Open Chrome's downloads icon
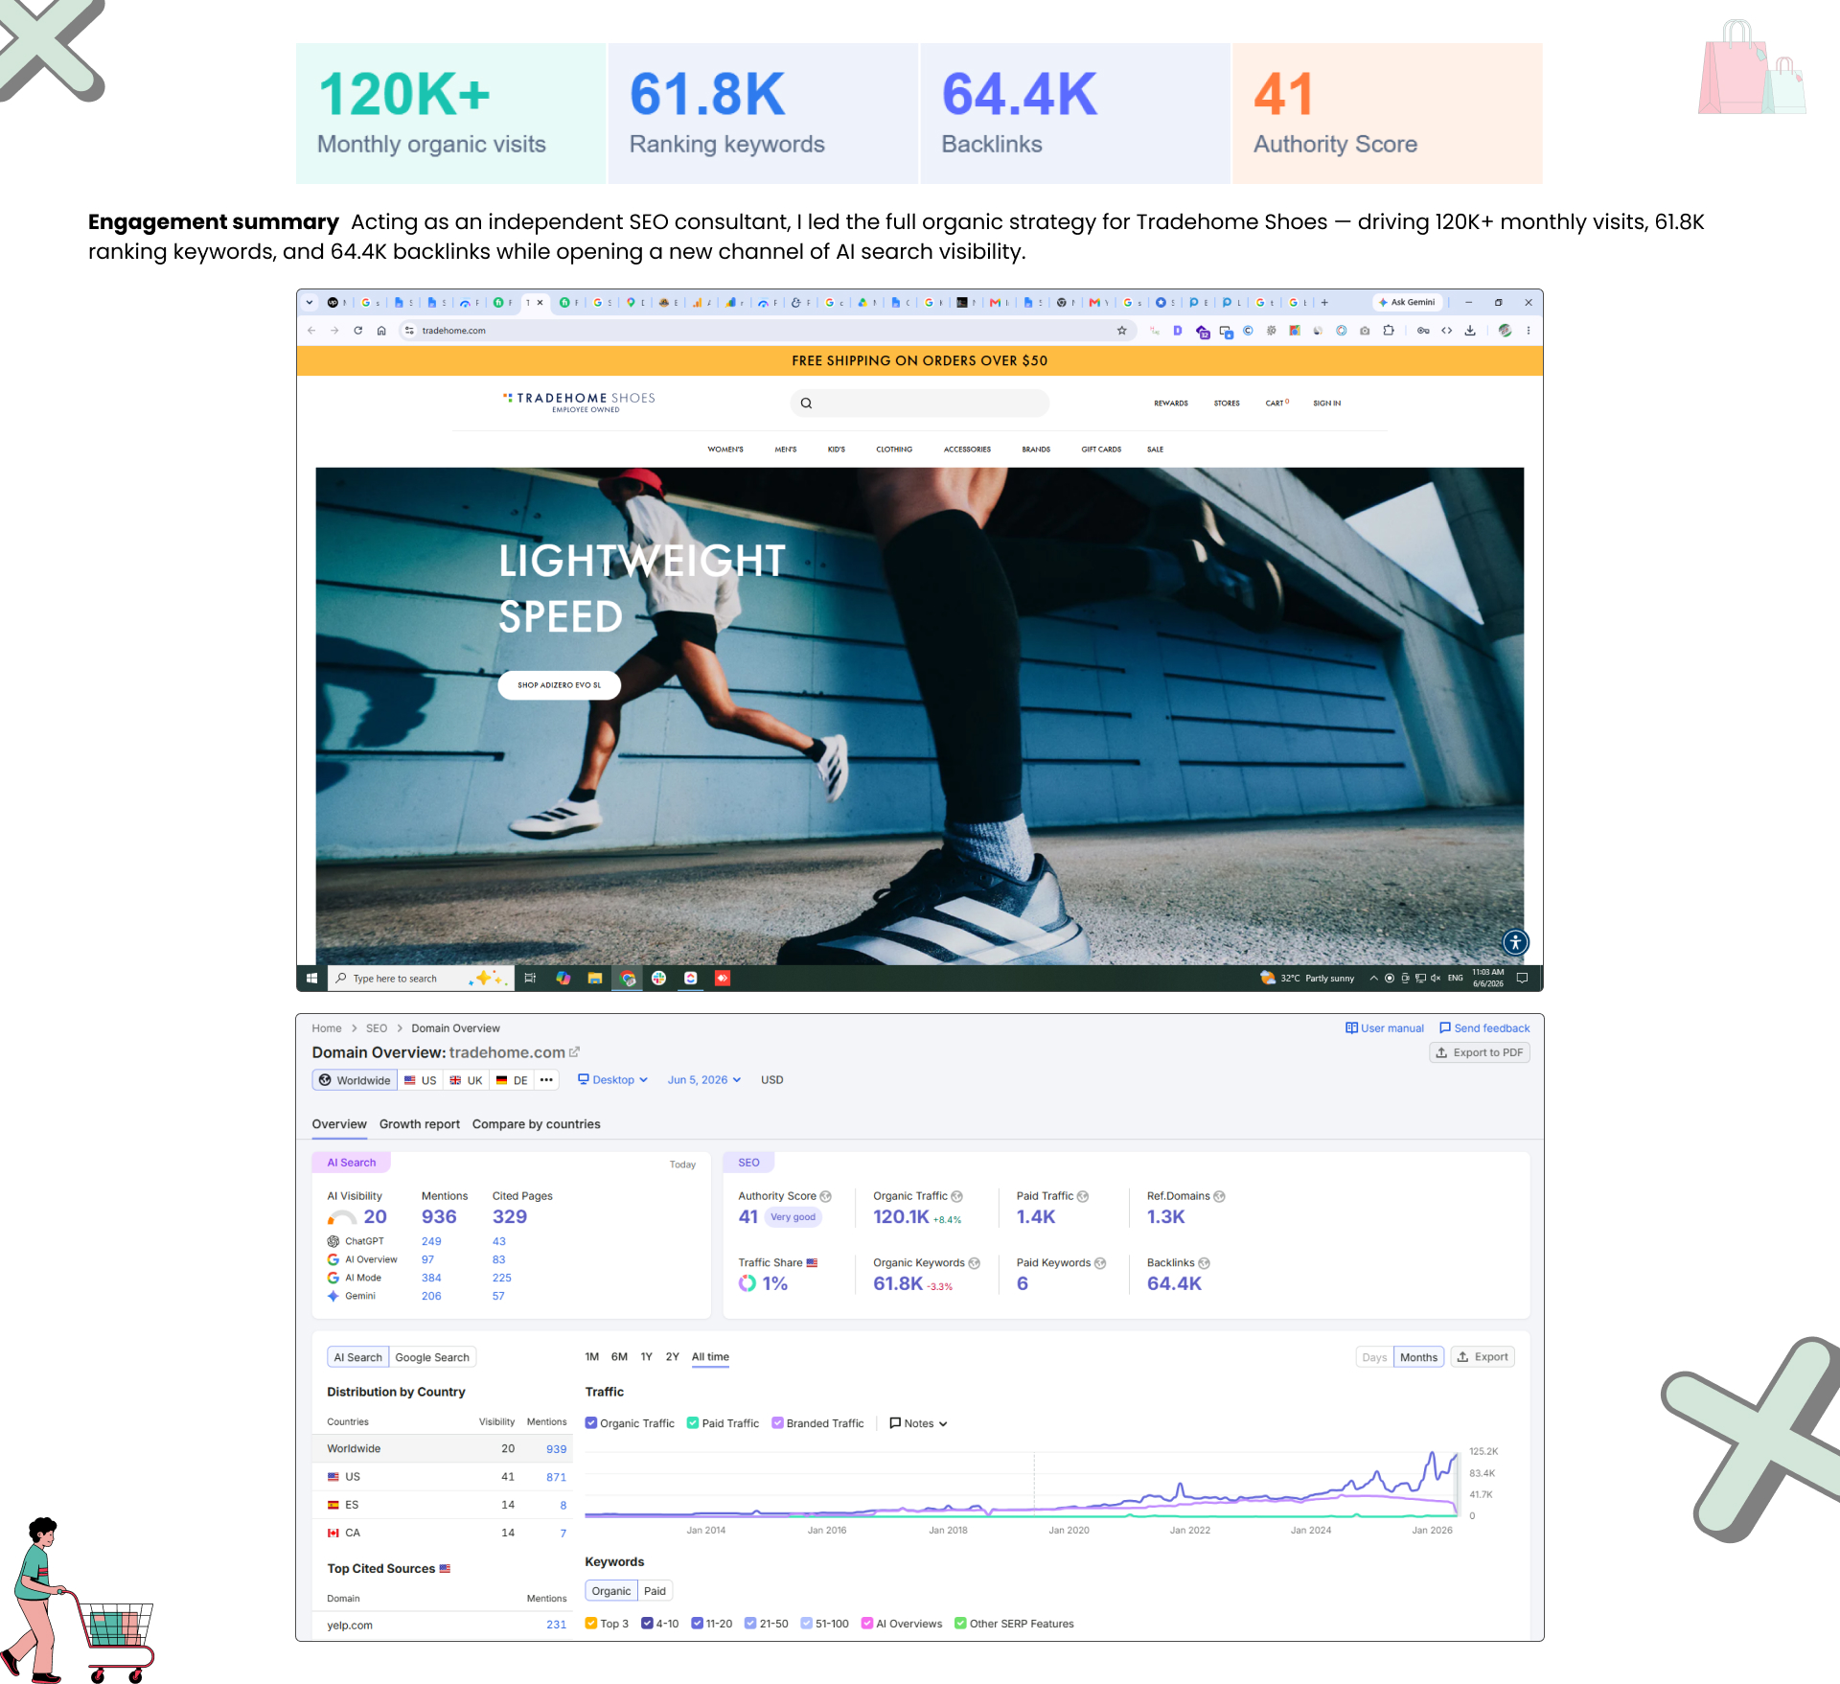 [x=1470, y=331]
